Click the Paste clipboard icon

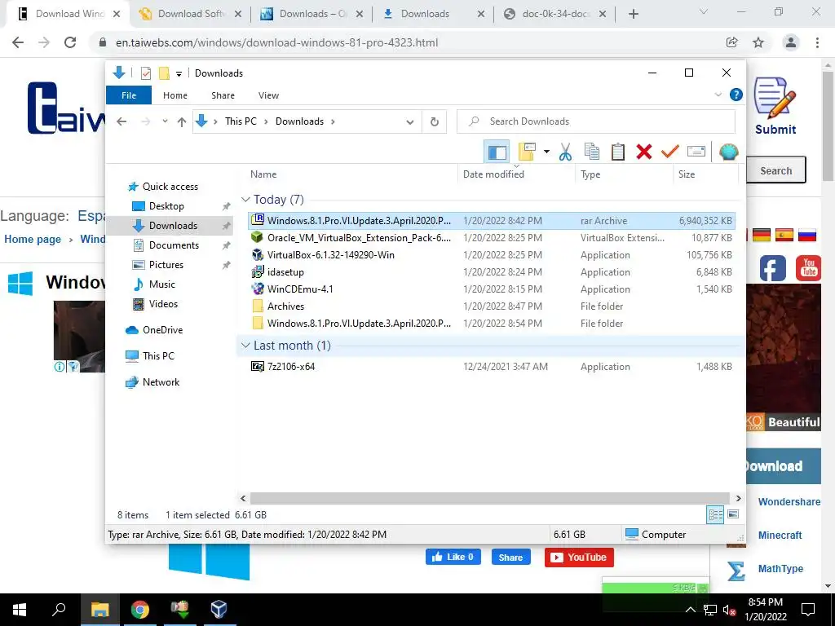[618, 152]
